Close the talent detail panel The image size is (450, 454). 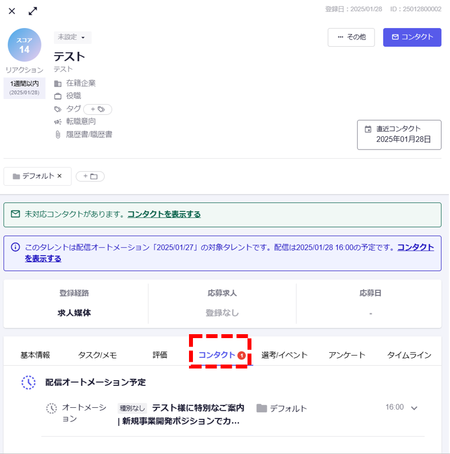[x=12, y=11]
